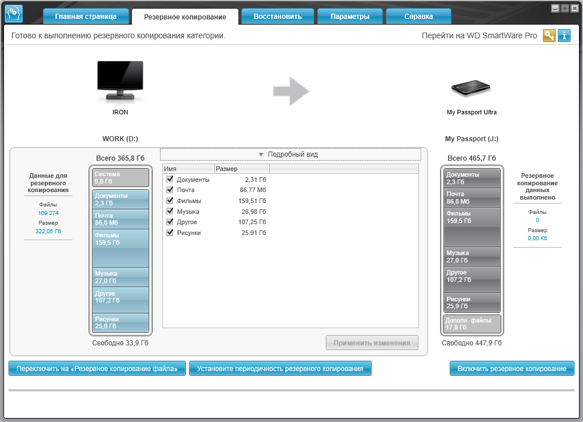Toggle the Музыка category checkbox
583x422 pixels.
click(x=170, y=212)
